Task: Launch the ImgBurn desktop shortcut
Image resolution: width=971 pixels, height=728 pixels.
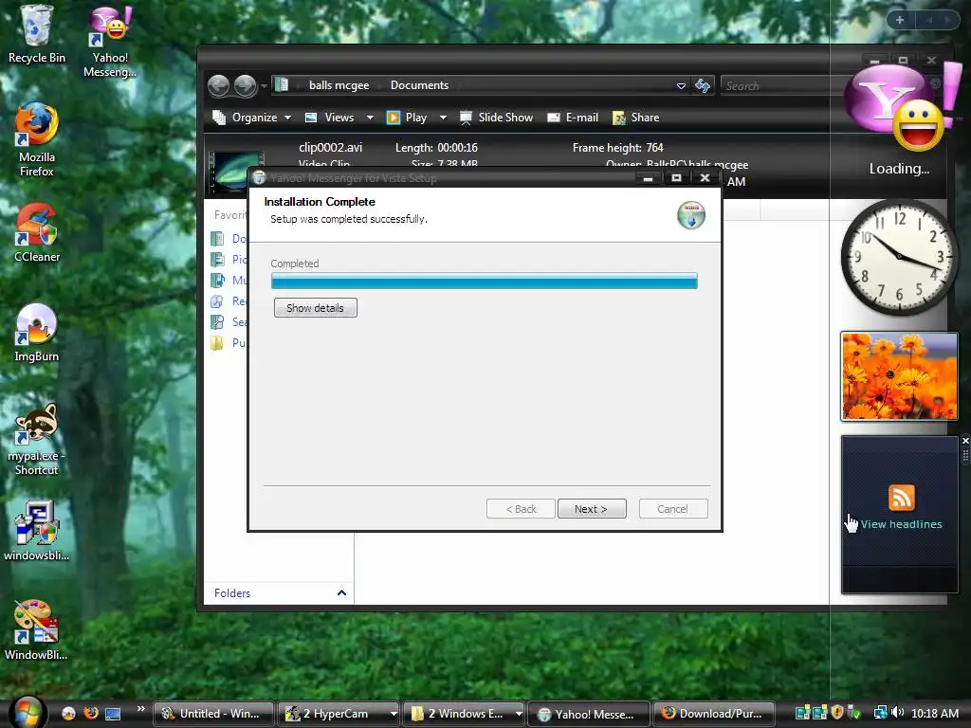Action: click(36, 333)
